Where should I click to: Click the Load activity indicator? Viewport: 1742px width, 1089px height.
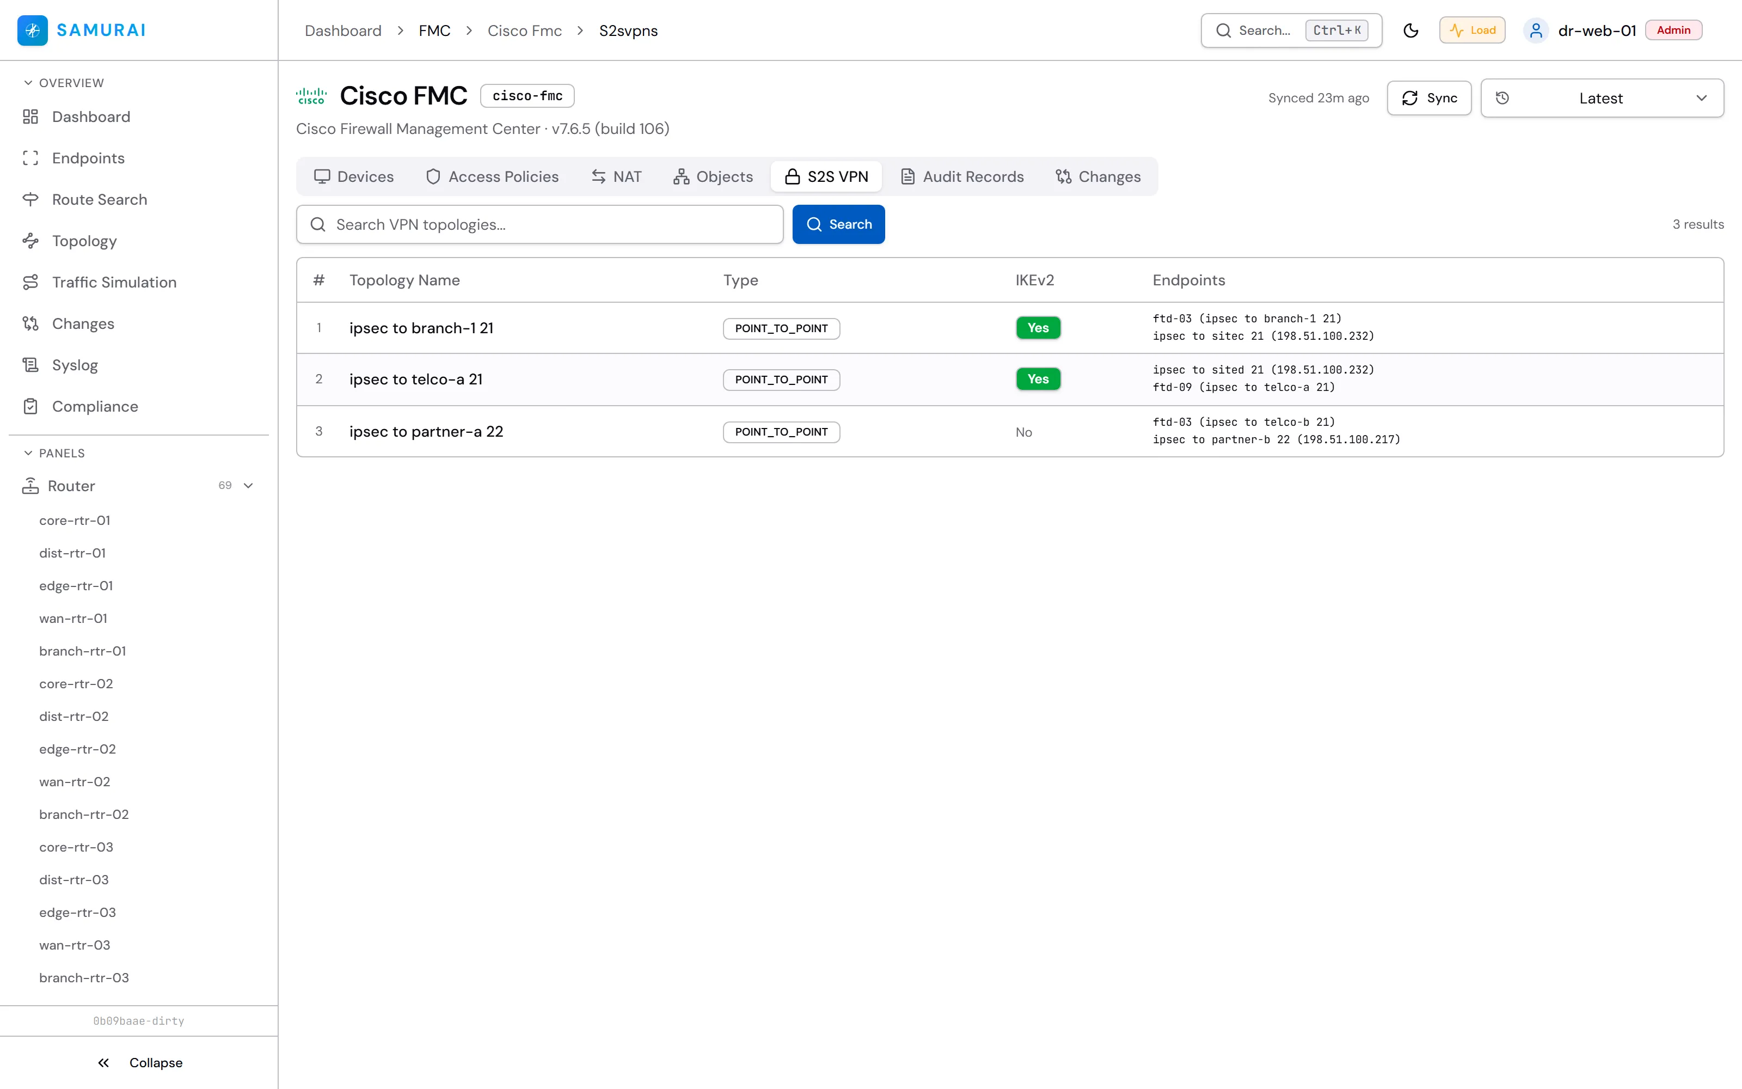(1472, 30)
